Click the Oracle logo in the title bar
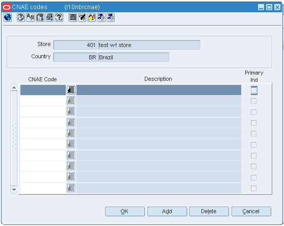284x226 pixels. [x=7, y=7]
